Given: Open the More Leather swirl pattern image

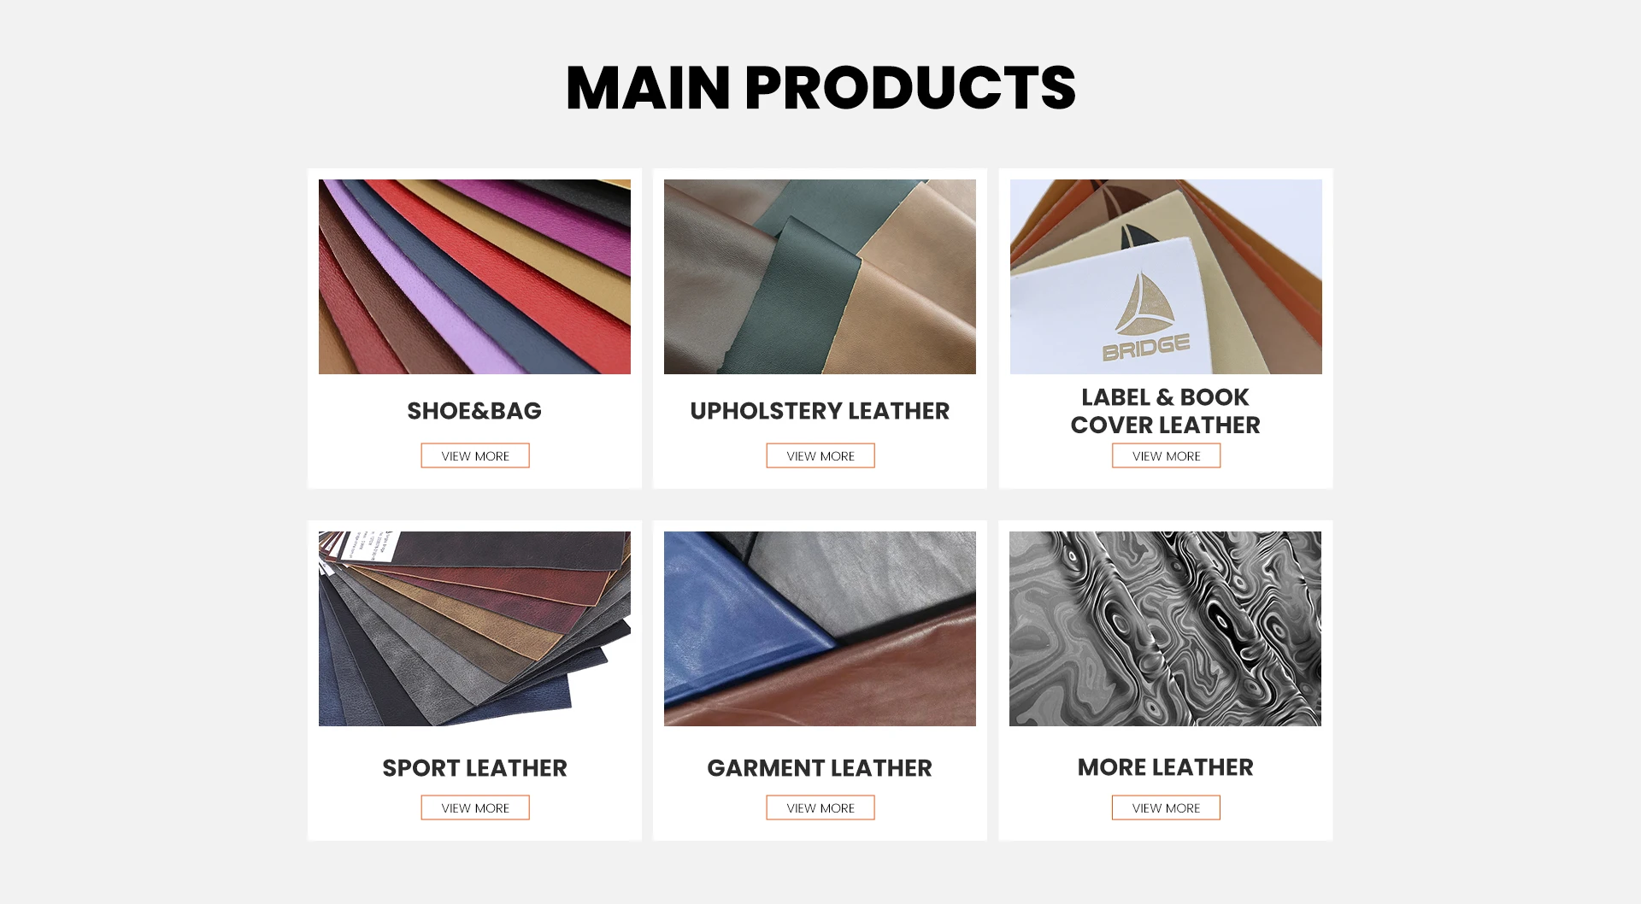Looking at the screenshot, I should point(1165,629).
